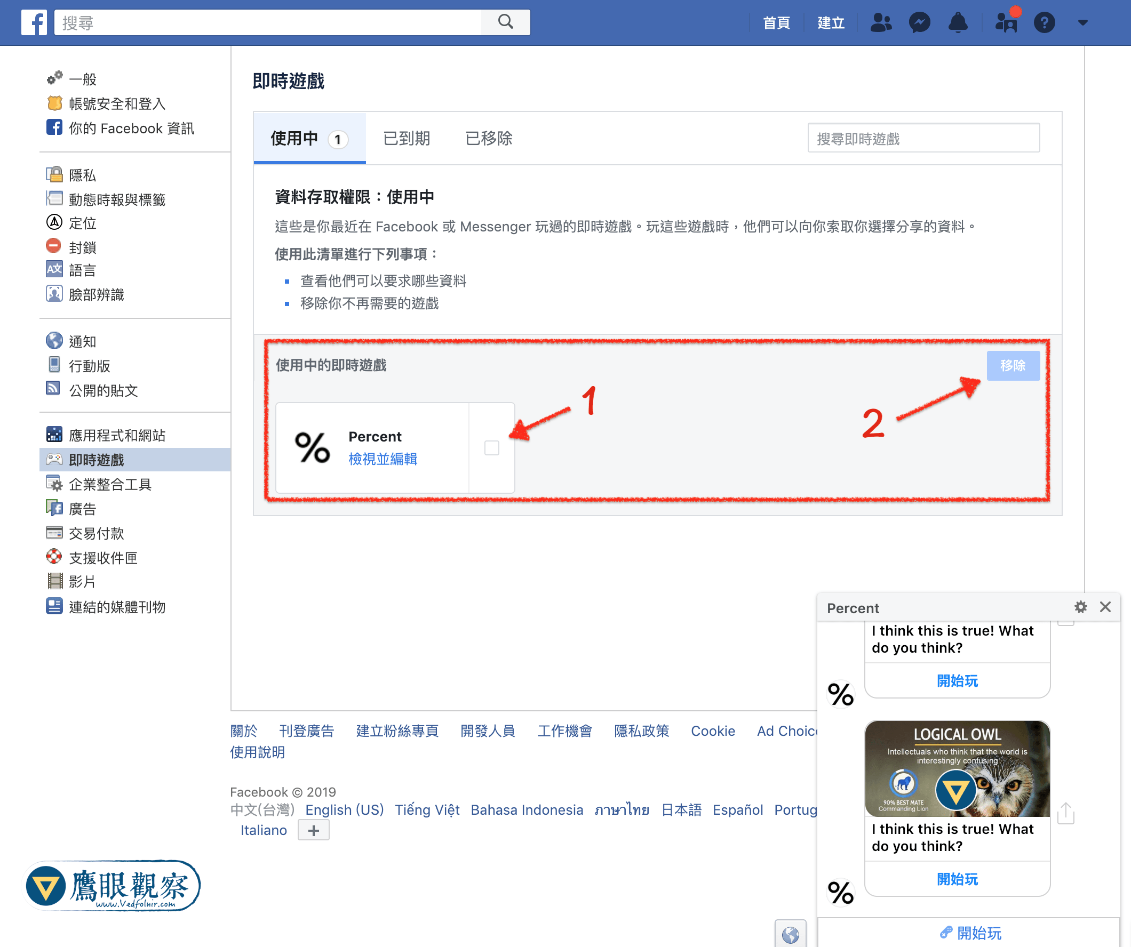Click the bottom 開始玩 bar in chat window
Image resolution: width=1131 pixels, height=947 pixels.
[x=969, y=933]
